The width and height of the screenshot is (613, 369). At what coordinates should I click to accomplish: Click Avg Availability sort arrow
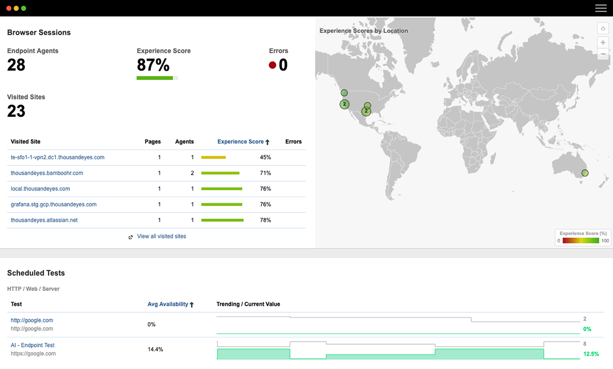tap(191, 305)
